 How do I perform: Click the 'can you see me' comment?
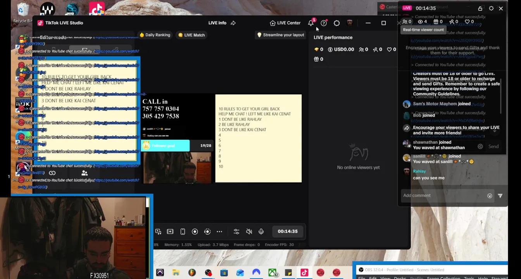point(428,178)
